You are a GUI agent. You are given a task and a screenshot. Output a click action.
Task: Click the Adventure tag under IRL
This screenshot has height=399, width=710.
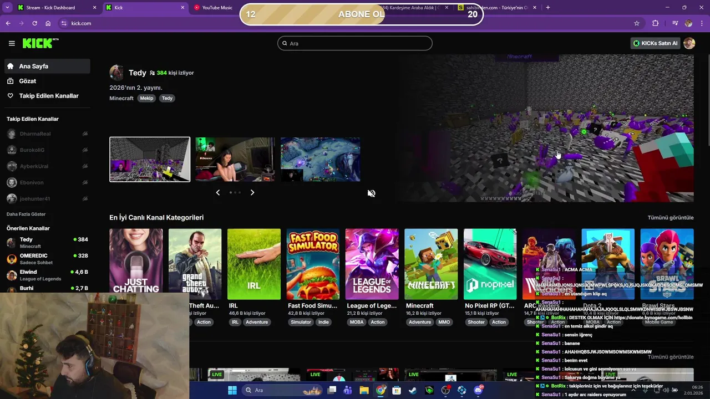click(257, 322)
